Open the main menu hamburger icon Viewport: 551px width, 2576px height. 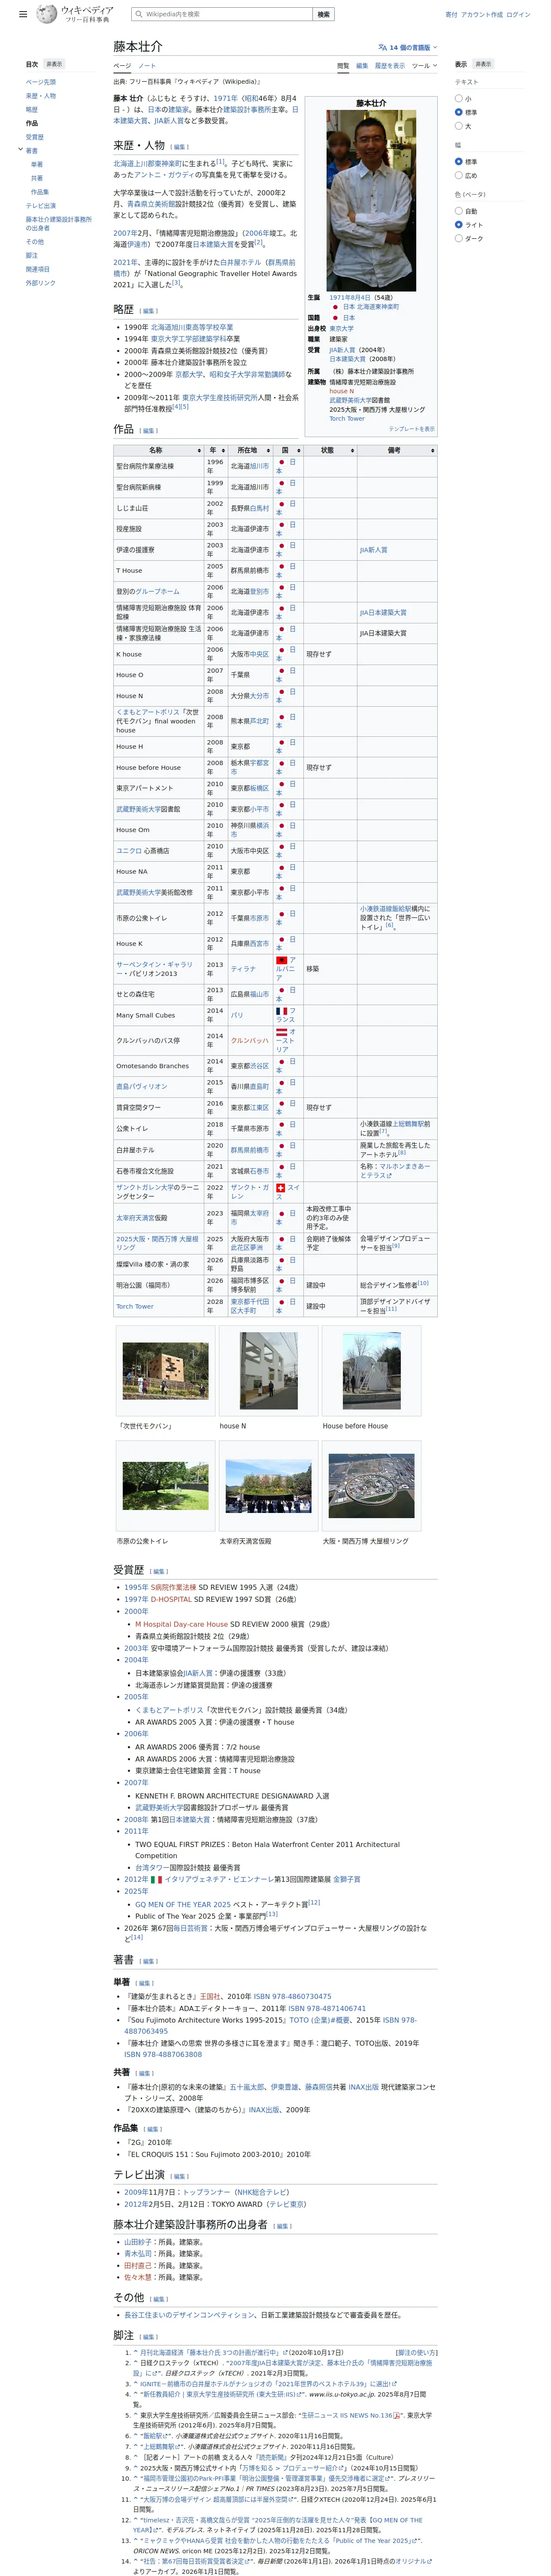pyautogui.click(x=23, y=14)
